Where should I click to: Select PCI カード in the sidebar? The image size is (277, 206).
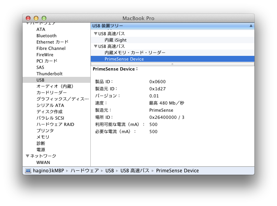[47, 61]
